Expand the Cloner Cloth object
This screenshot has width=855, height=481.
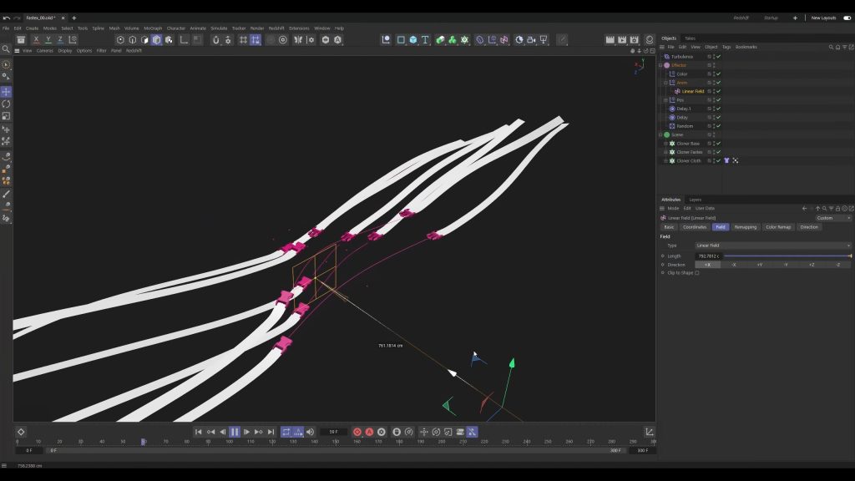point(665,161)
